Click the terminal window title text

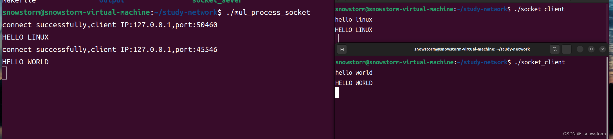(x=472, y=49)
